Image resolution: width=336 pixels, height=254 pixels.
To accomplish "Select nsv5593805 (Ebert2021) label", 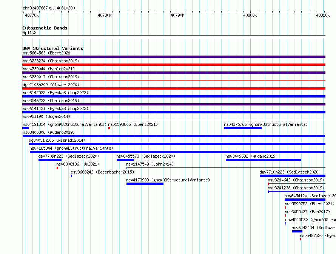I will click(133, 124).
